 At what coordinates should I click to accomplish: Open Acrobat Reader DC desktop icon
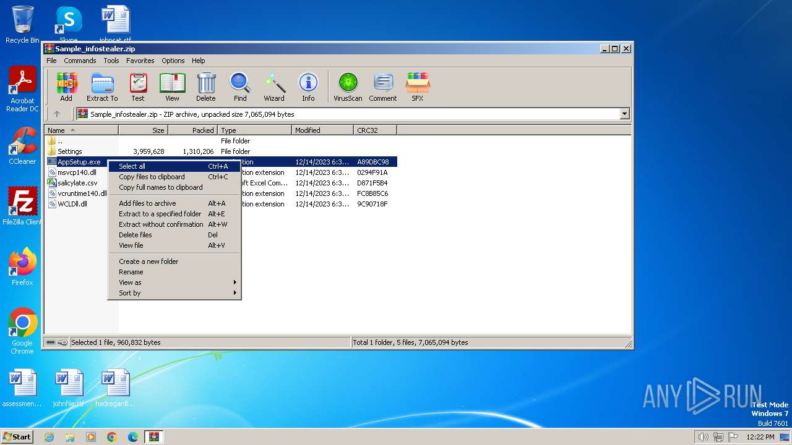pos(22,90)
